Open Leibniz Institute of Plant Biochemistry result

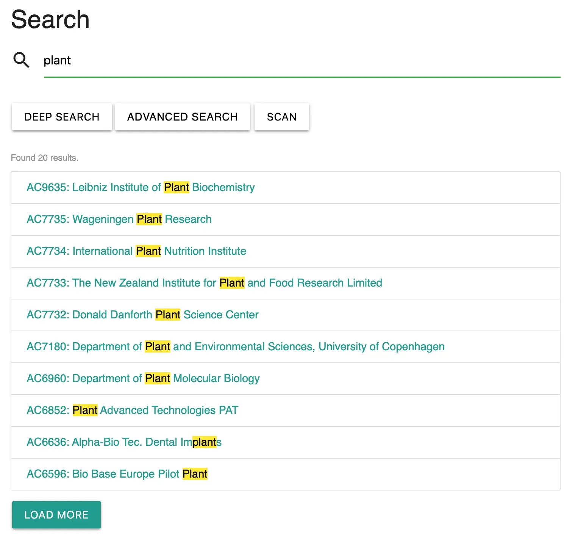(x=141, y=187)
